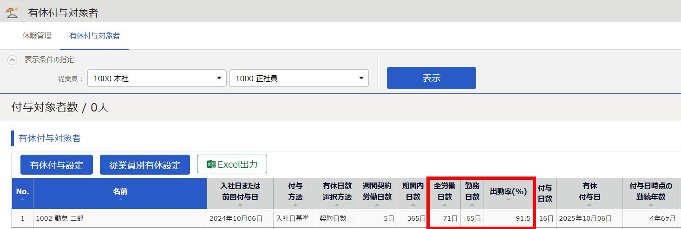This screenshot has width=681, height=229.
Task: Click the beach umbrella vacation icon
Action: point(12,13)
